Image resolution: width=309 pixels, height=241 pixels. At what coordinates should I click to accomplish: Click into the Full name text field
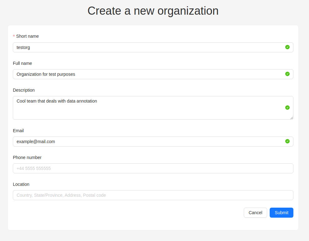(147, 74)
